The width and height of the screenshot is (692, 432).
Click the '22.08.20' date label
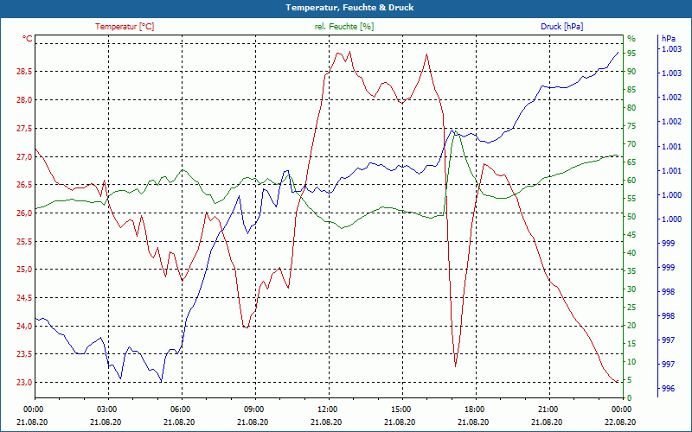point(621,422)
